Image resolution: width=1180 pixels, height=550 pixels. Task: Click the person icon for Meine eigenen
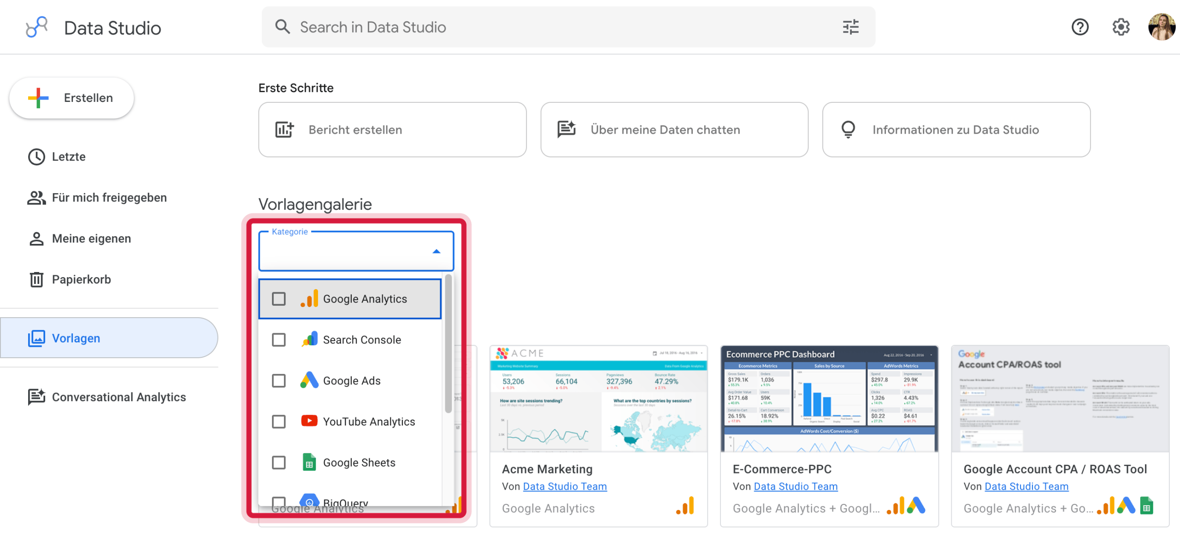(36, 239)
